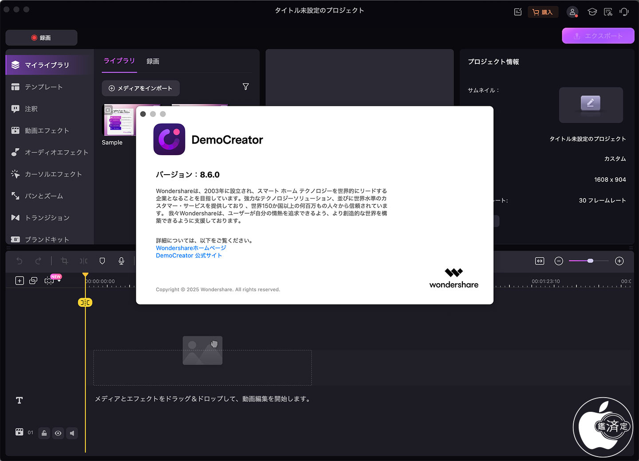The image size is (639, 461).
Task: Open トランジション in the sidebar
Action: 50,218
